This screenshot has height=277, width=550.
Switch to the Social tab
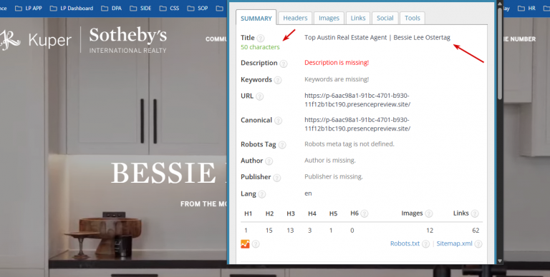coord(385,18)
